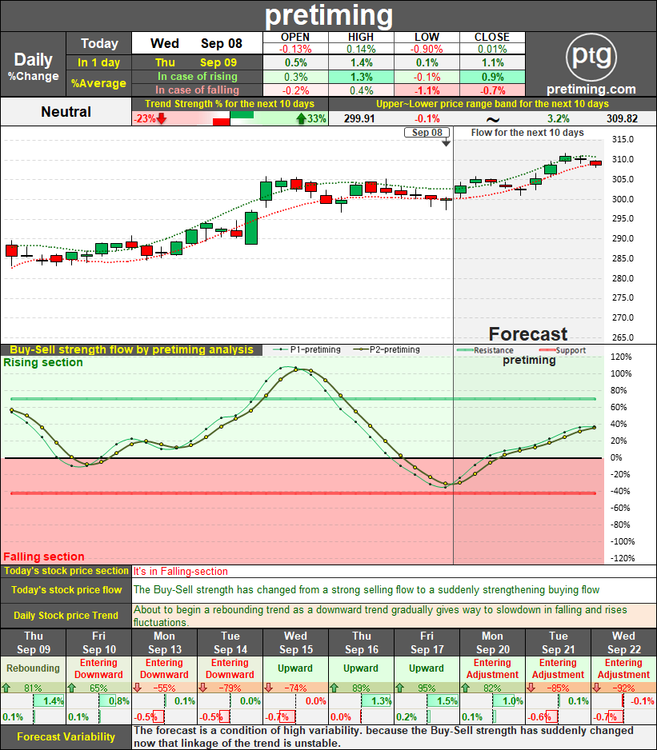Select the Mon Sep 13 column header
Viewport: 657px width, 750px height.
(x=164, y=642)
